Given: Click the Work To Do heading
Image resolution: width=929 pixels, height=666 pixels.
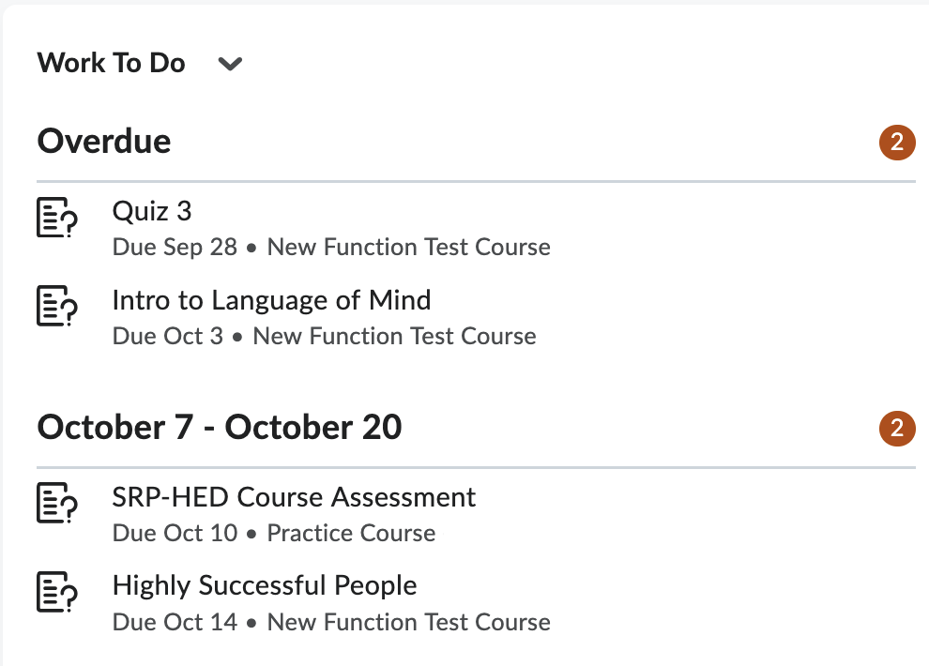Looking at the screenshot, I should click(x=112, y=64).
